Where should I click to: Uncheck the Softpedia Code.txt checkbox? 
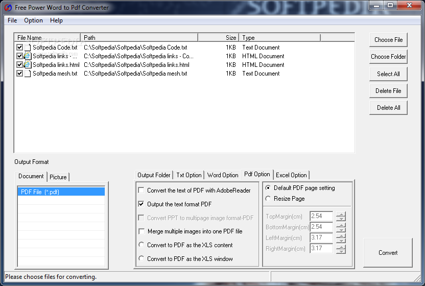pyautogui.click(x=19, y=47)
